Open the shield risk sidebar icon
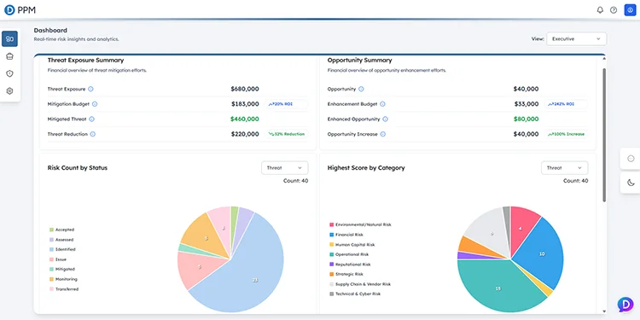The height and width of the screenshot is (320, 640). click(9, 73)
